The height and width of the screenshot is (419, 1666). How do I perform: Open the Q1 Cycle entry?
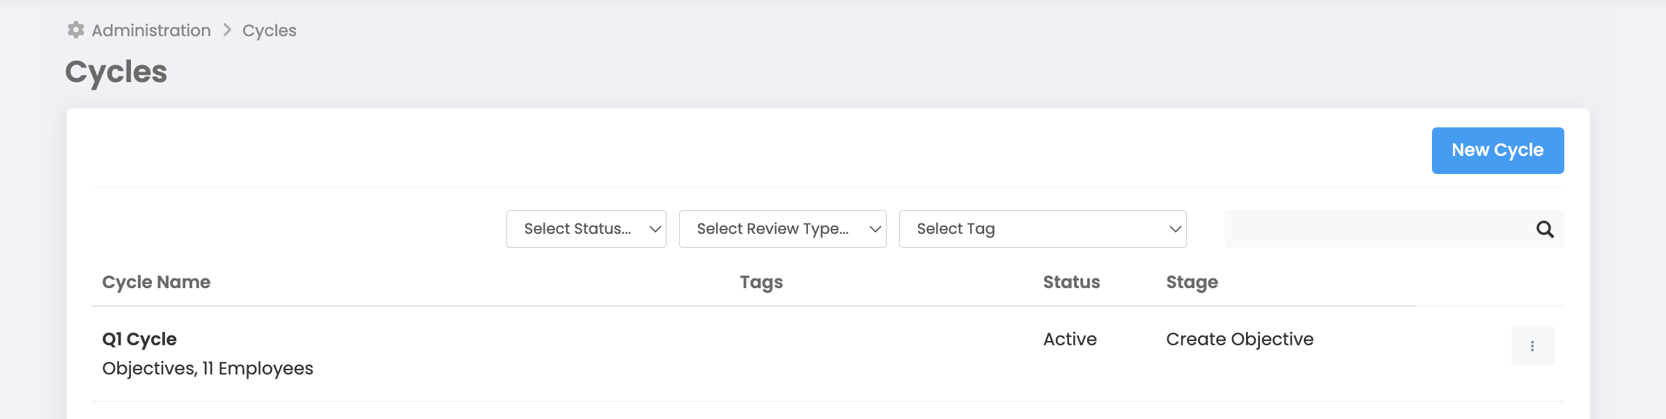click(139, 339)
